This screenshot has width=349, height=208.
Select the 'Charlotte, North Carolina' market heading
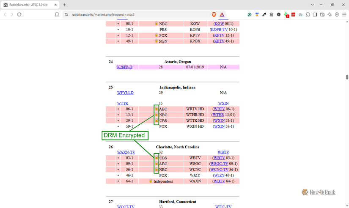click(x=178, y=147)
